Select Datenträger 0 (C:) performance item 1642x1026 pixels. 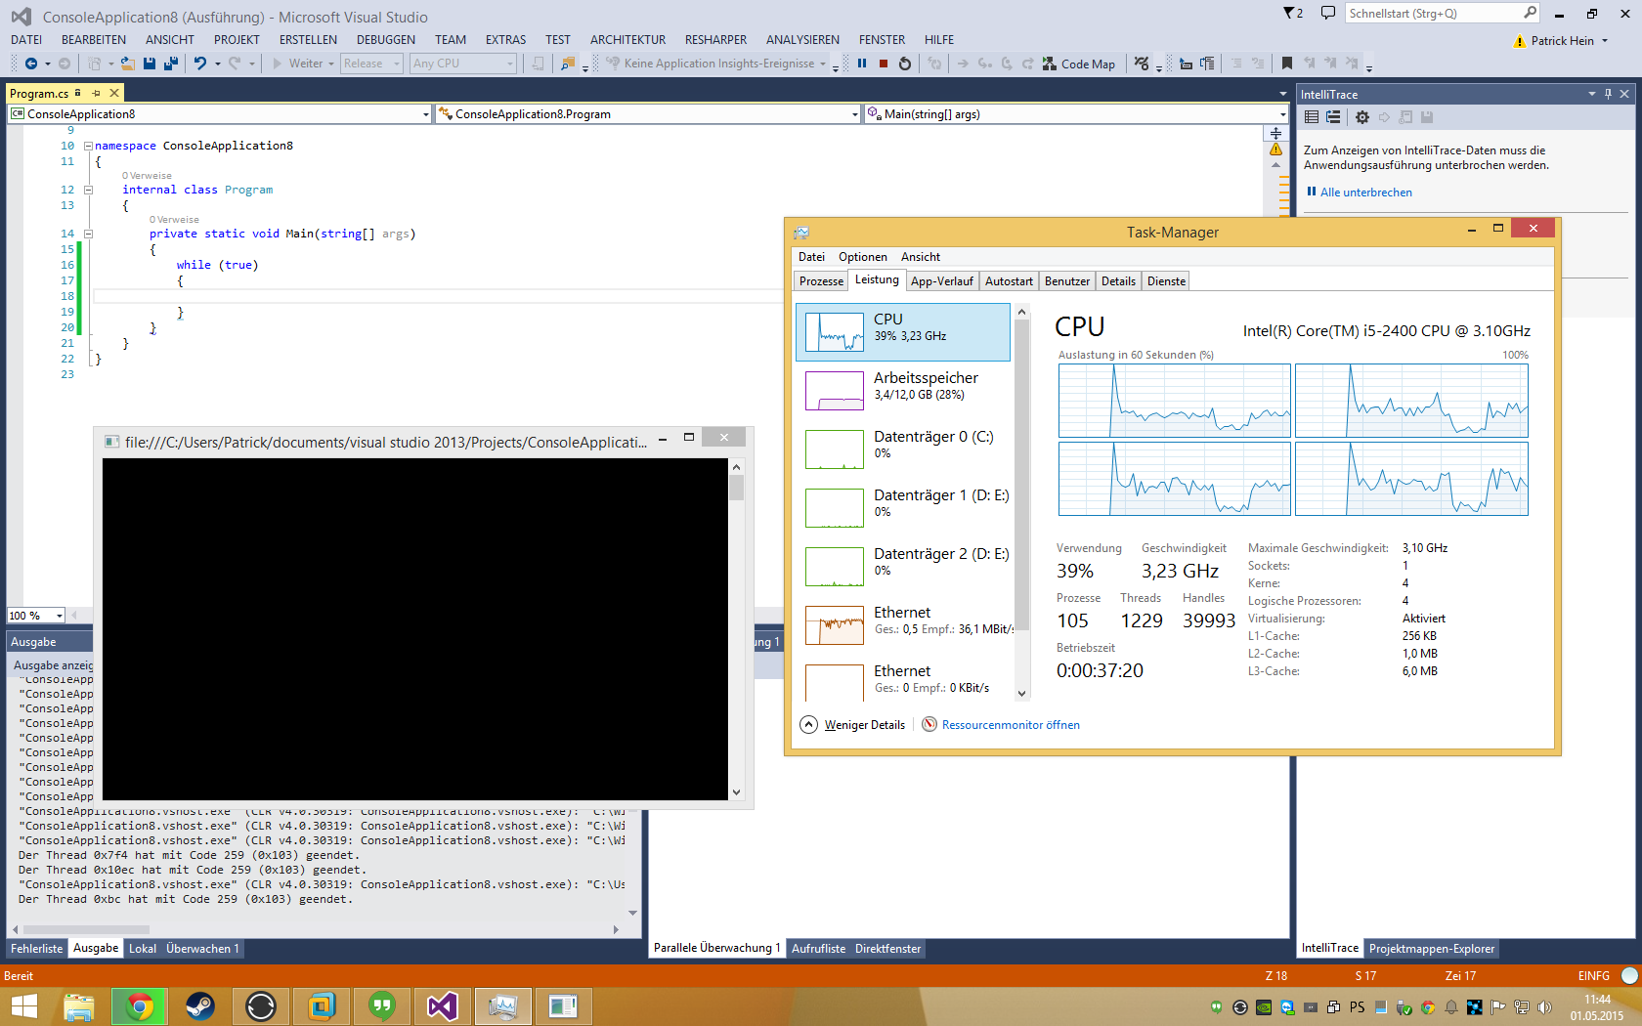(x=903, y=449)
